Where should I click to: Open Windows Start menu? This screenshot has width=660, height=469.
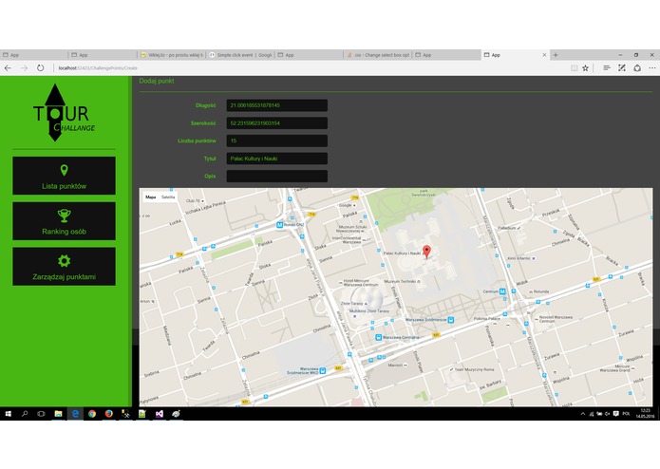8,414
